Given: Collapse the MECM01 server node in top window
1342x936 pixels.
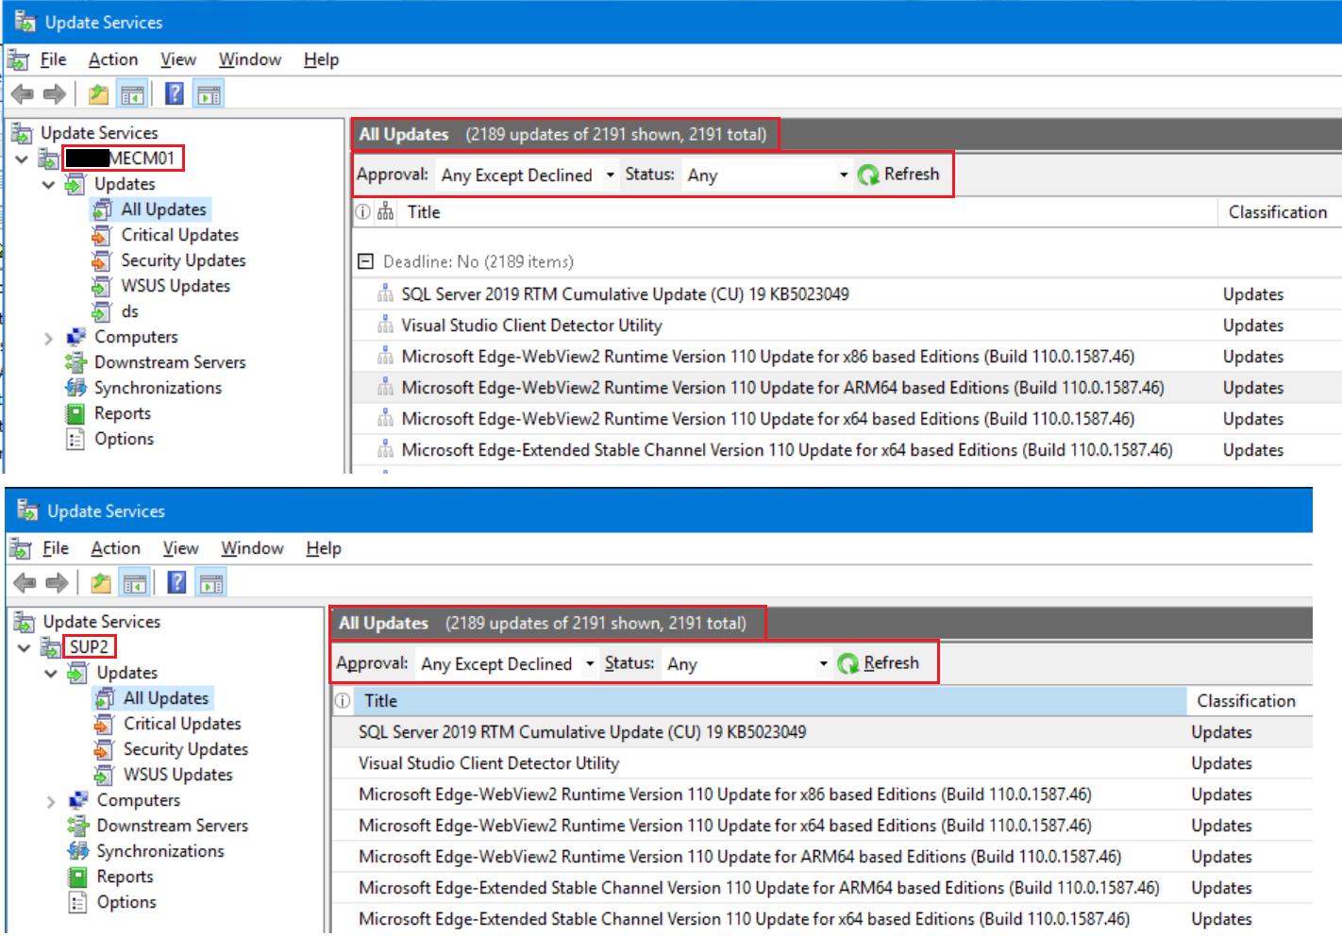Looking at the screenshot, I should [21, 159].
